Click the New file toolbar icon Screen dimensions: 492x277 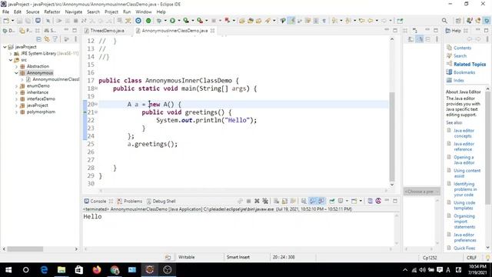(6, 21)
